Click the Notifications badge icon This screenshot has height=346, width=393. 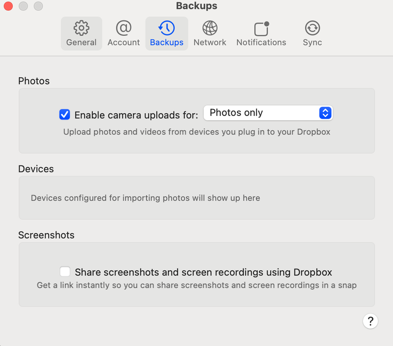click(261, 28)
